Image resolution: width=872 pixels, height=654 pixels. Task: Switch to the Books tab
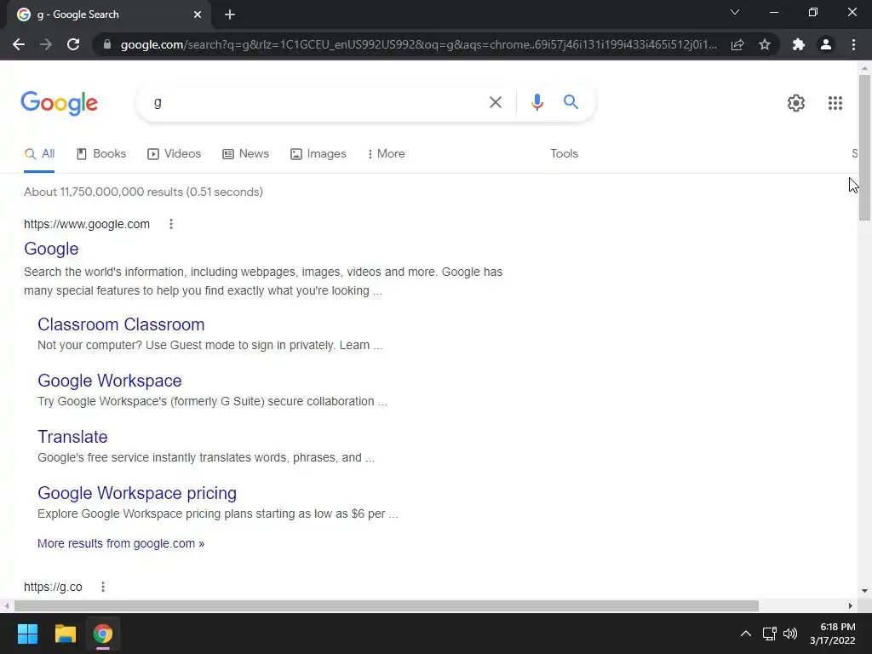click(101, 154)
